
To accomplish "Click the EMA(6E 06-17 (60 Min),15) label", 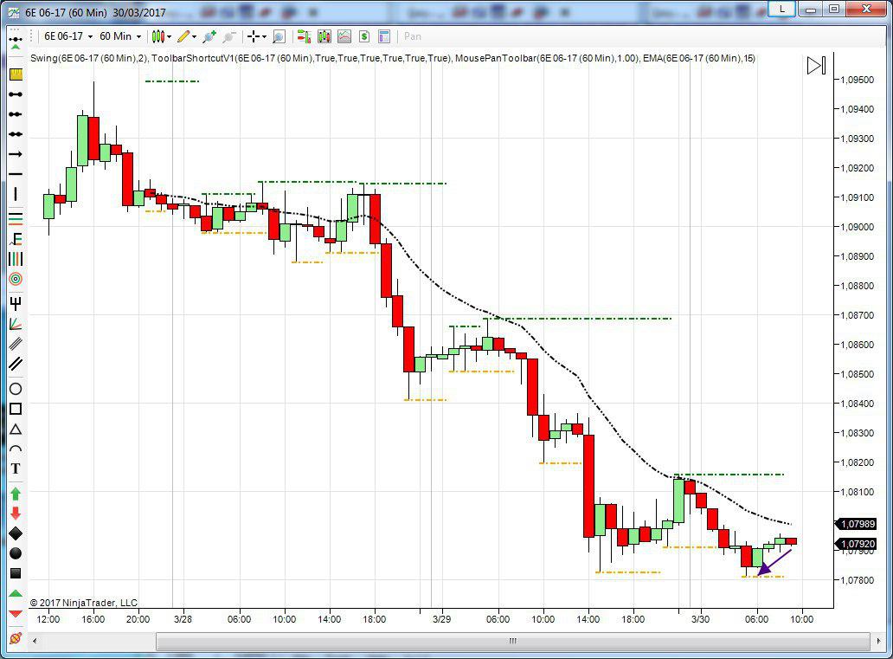I will [699, 58].
